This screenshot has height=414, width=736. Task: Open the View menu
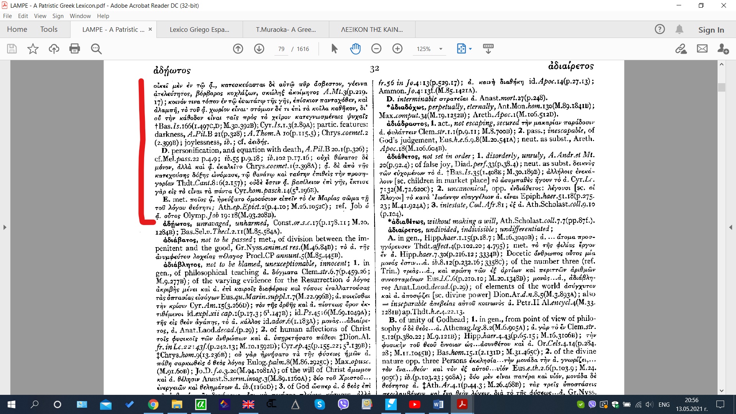(40, 16)
